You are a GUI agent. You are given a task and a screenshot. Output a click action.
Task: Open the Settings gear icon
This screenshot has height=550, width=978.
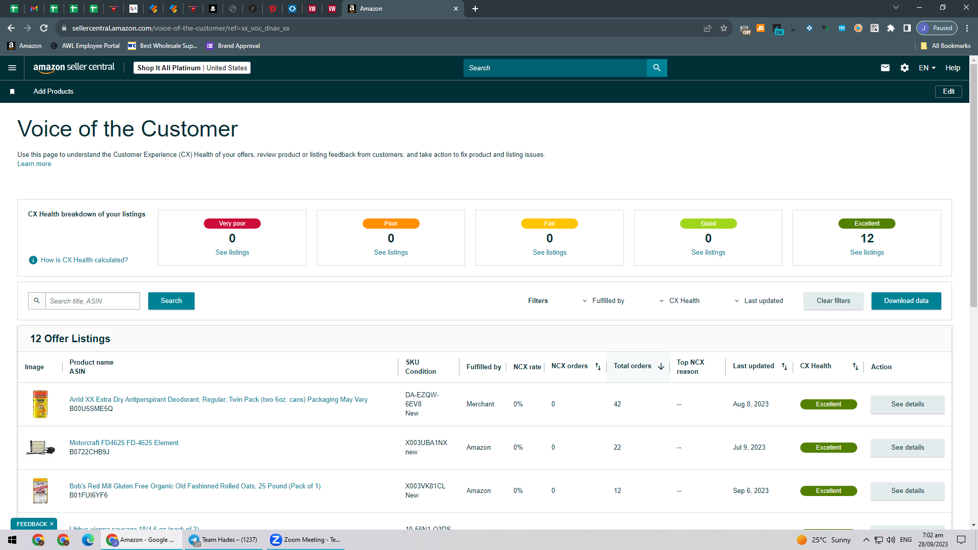tap(905, 68)
